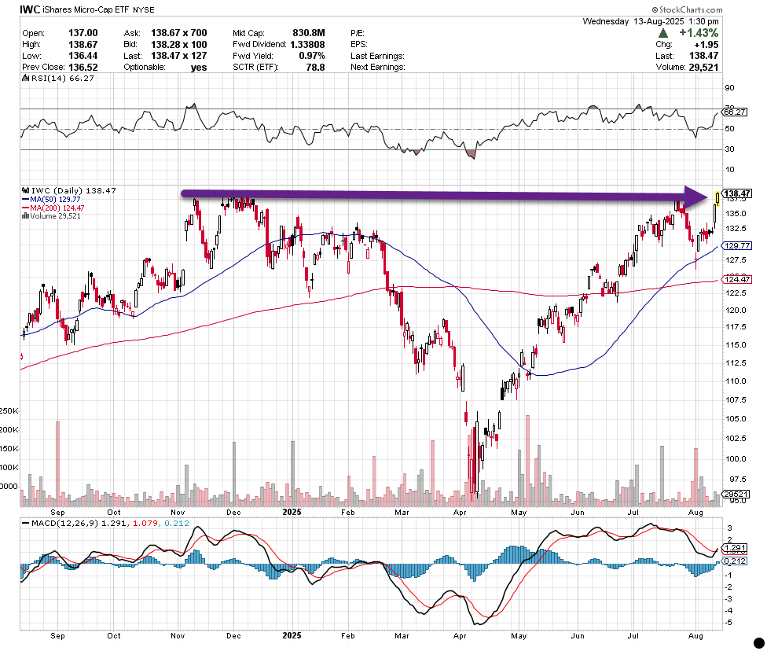Viewport: 767px width, 651px height.
Task: Click the Open value 137.00
Action: point(83,33)
